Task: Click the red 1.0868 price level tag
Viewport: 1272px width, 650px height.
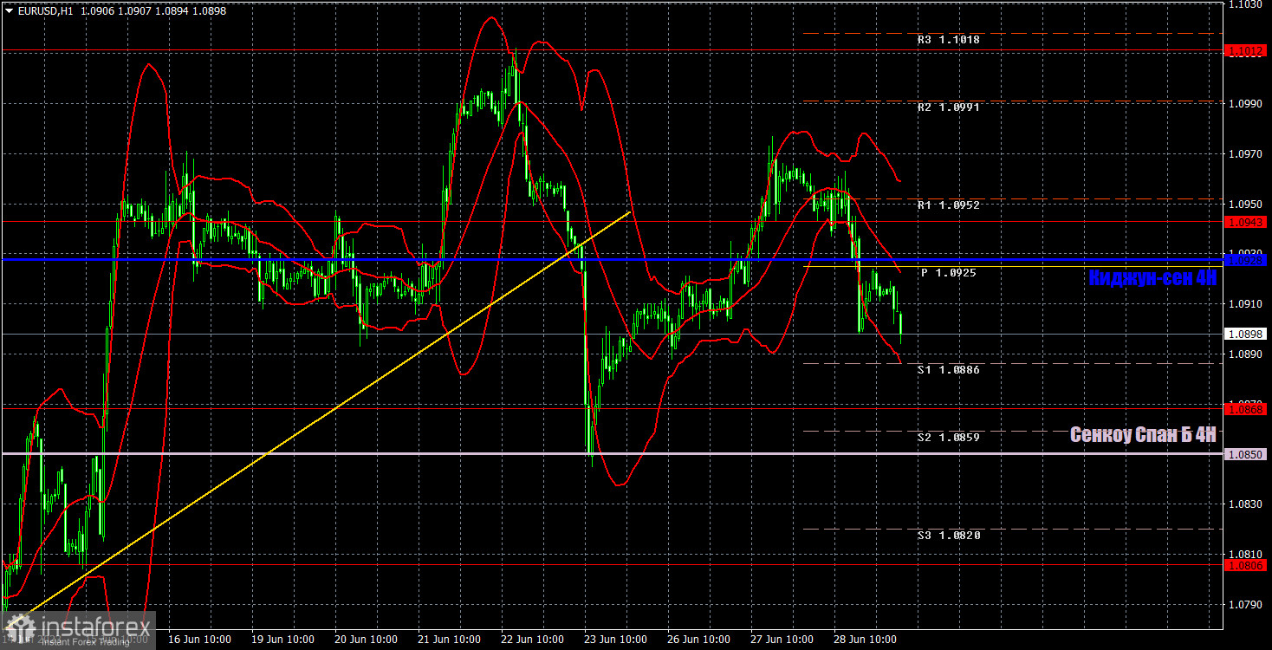Action: click(x=1246, y=408)
